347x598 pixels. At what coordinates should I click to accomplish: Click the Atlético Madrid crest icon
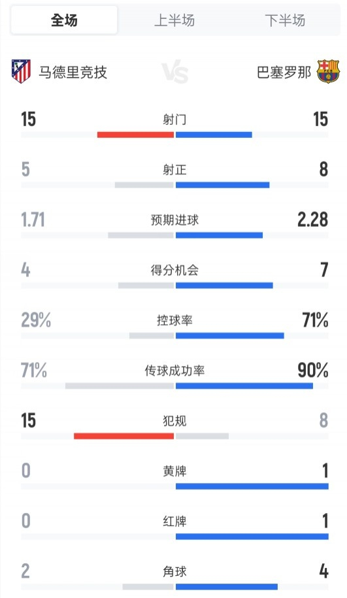(x=21, y=71)
